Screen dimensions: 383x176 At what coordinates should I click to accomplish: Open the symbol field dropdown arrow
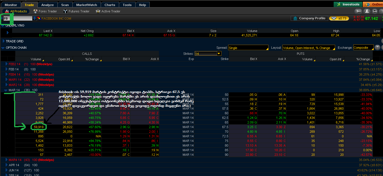click(35, 18)
